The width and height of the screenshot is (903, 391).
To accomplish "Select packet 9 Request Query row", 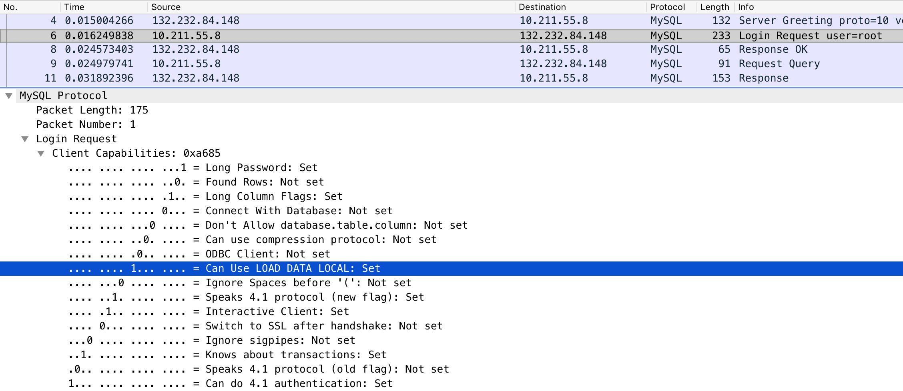I will [451, 64].
